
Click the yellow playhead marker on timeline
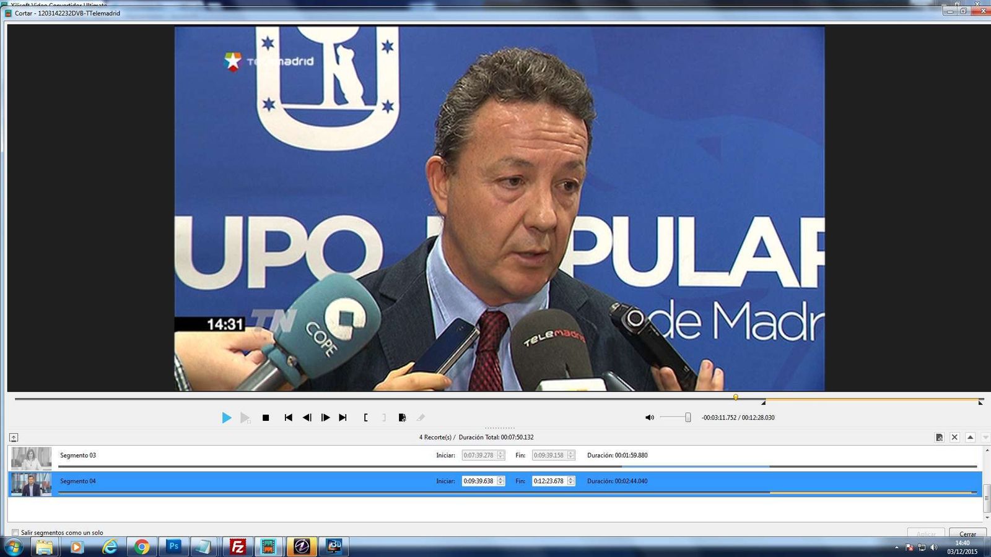pyautogui.click(x=735, y=397)
